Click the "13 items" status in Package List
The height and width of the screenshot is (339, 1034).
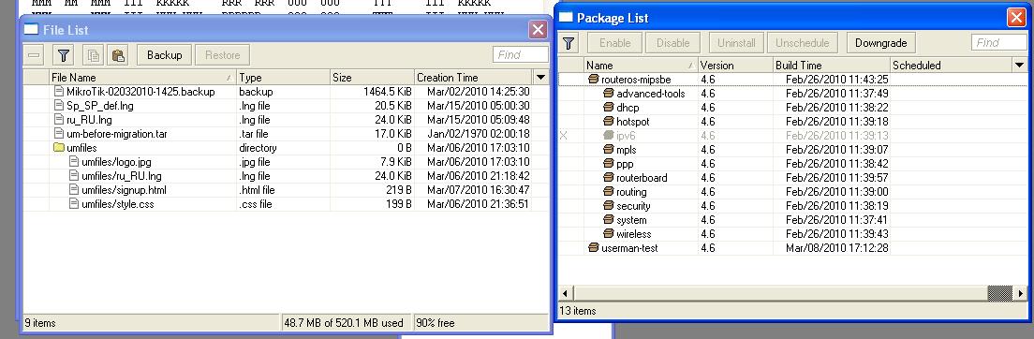tap(578, 311)
